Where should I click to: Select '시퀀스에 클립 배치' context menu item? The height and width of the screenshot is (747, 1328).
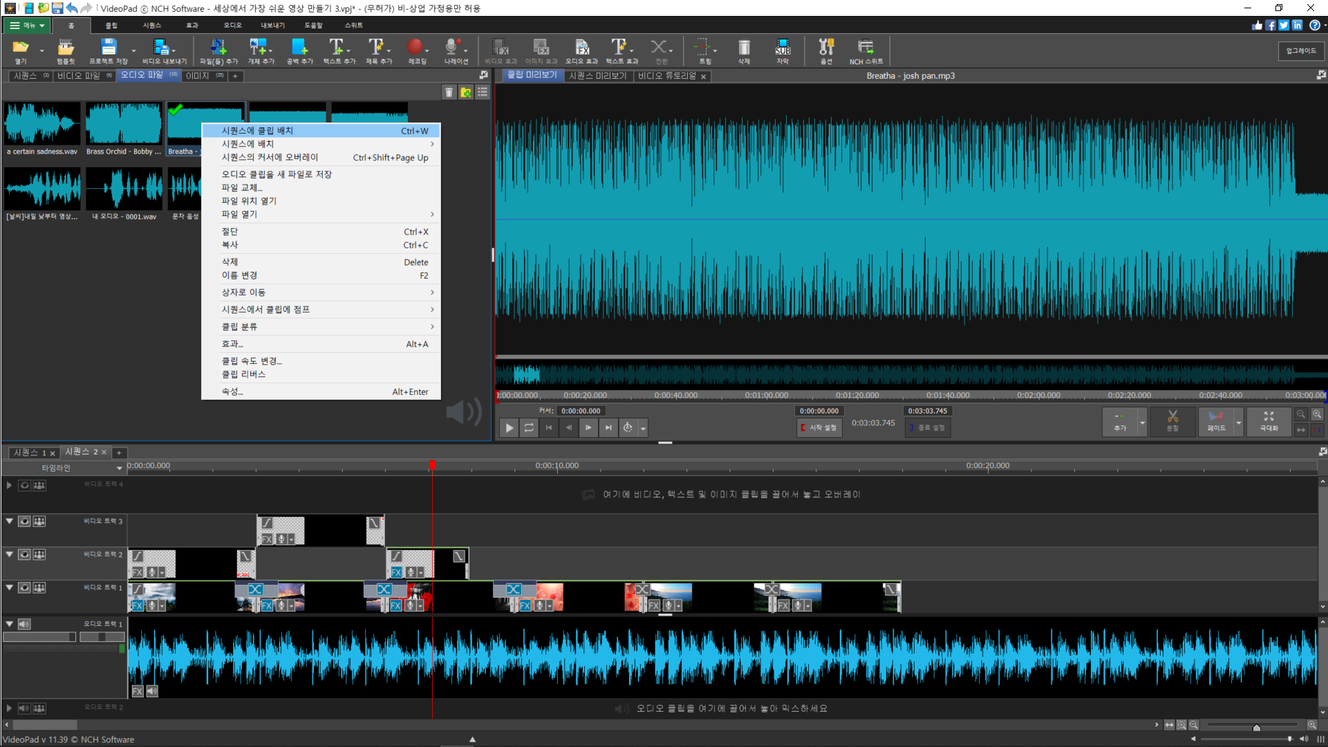pos(257,131)
